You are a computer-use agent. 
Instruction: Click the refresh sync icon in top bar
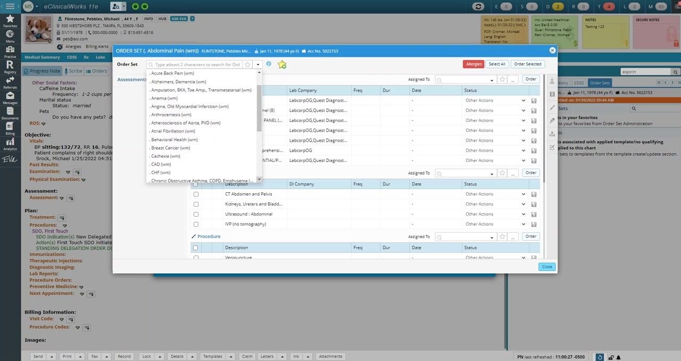click(478, 6)
